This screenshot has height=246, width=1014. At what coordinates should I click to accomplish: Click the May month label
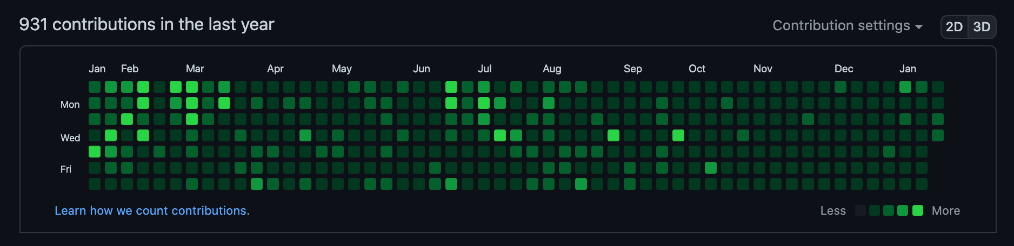pos(342,69)
